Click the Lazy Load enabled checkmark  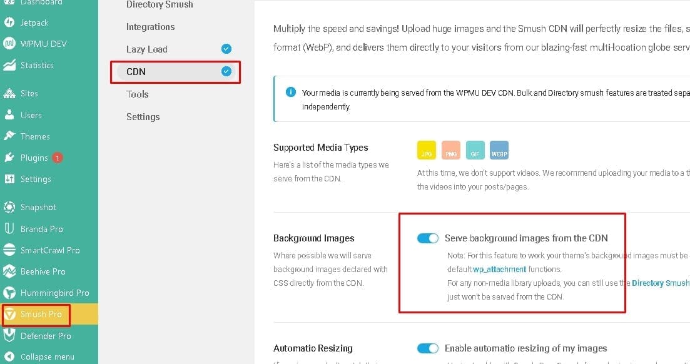(226, 49)
